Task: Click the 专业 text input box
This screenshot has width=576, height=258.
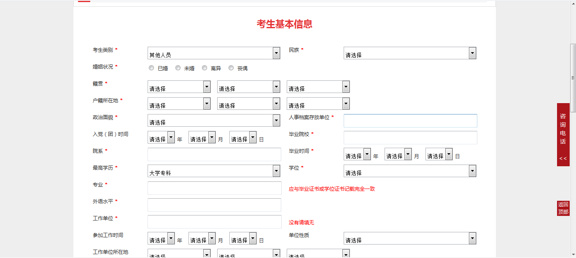Action: tap(214, 188)
